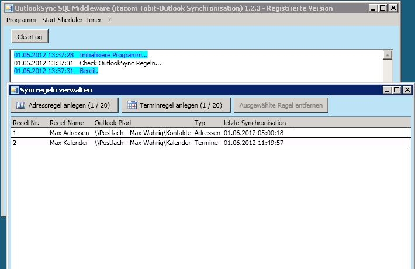Click Syncregeln verwalten window title icon
The width and height of the screenshot is (415, 269).
click(x=14, y=90)
